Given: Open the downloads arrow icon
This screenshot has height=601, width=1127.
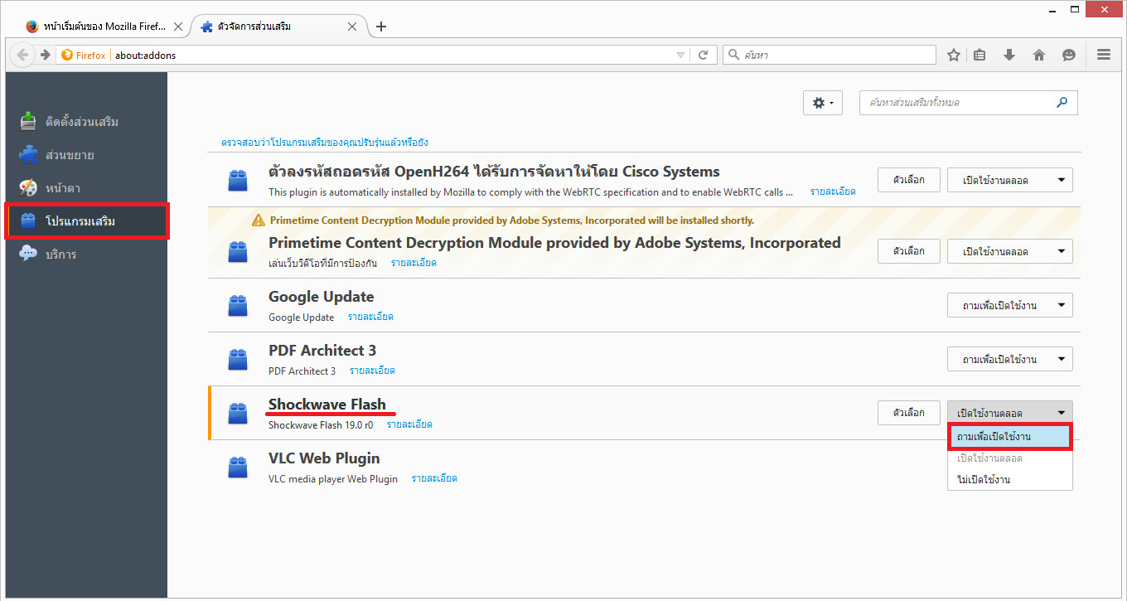Looking at the screenshot, I should [x=1009, y=55].
